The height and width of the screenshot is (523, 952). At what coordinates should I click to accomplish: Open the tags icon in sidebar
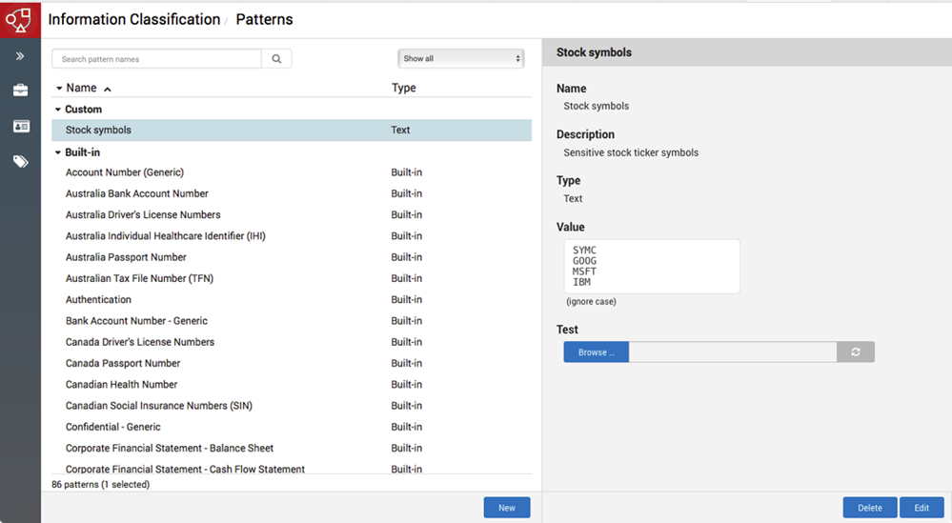tap(20, 162)
